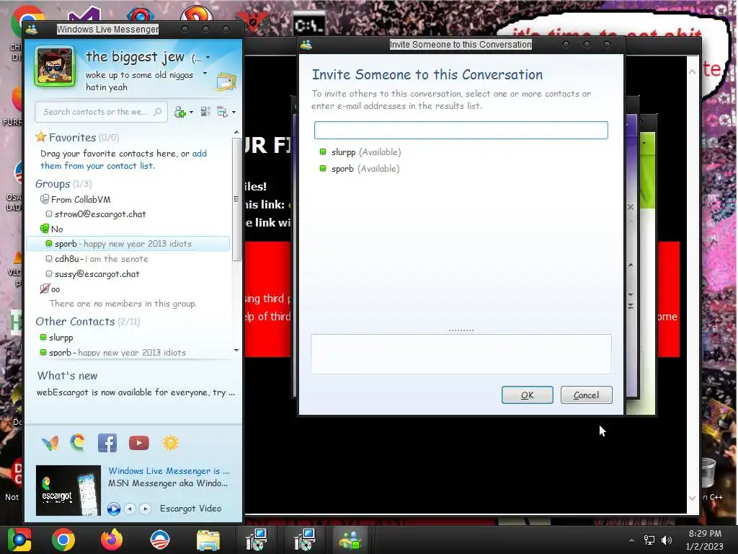Go to the previous video item
This screenshot has width=738, height=554.
(x=130, y=509)
